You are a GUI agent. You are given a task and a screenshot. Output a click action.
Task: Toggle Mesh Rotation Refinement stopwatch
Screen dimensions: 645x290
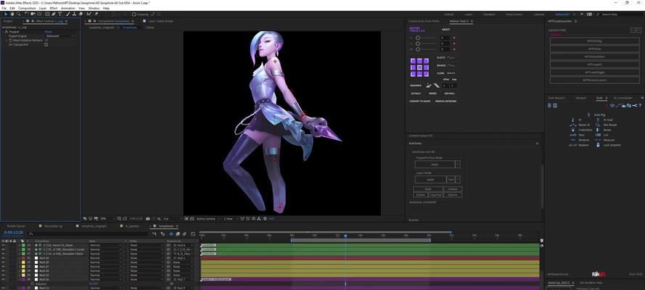pos(11,41)
